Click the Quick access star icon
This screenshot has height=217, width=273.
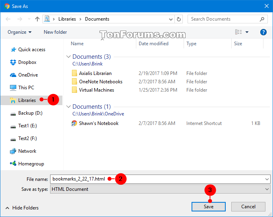click(13, 50)
